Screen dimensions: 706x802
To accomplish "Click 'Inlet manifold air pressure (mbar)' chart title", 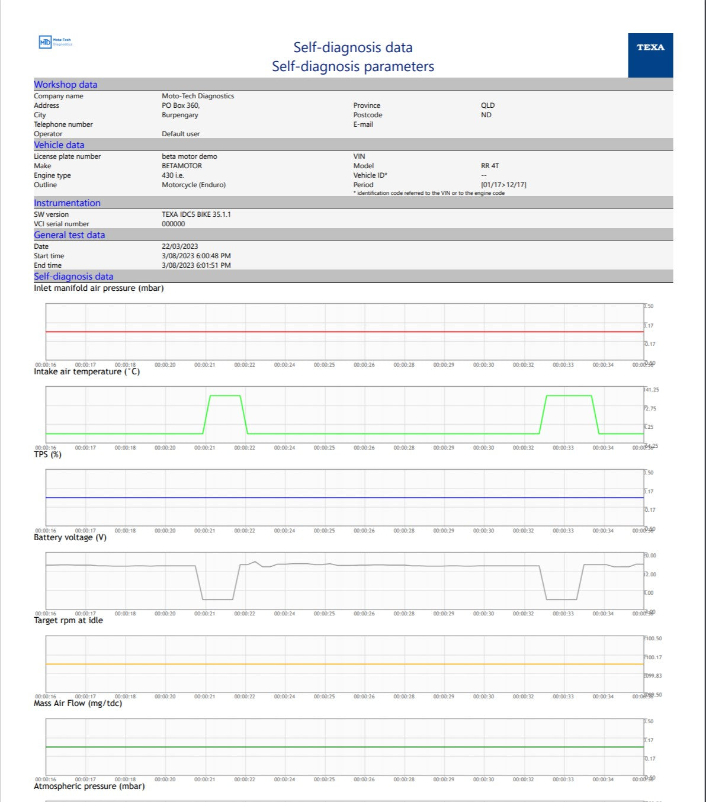I will pyautogui.click(x=99, y=288).
